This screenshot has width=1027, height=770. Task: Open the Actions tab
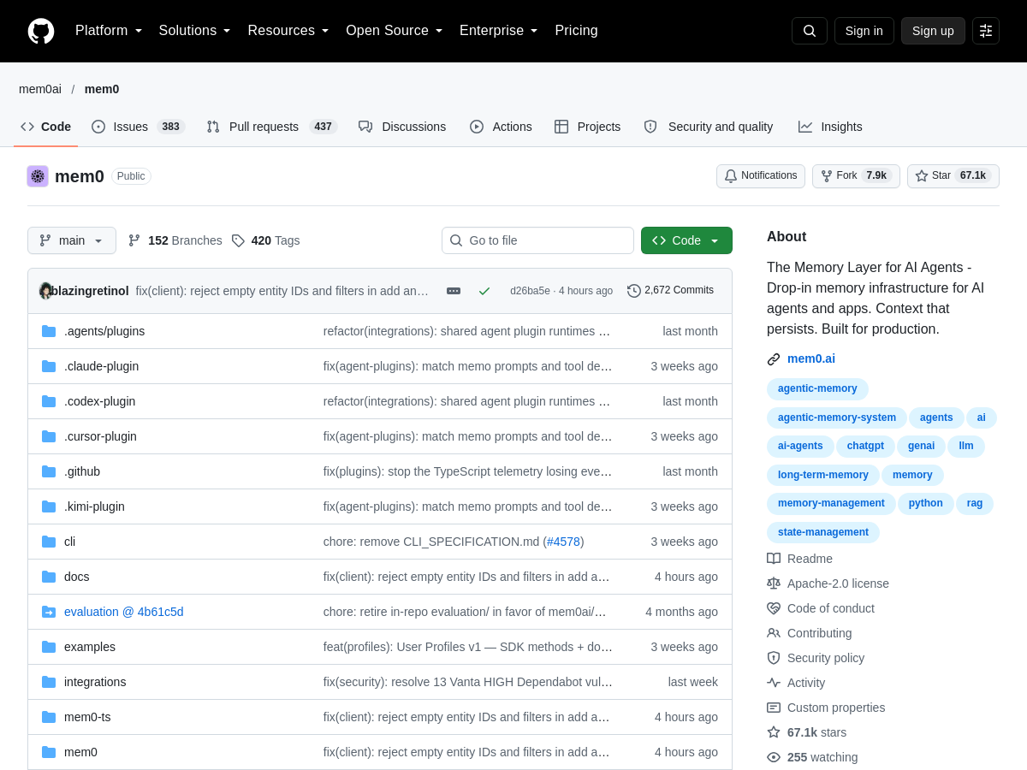click(x=501, y=127)
